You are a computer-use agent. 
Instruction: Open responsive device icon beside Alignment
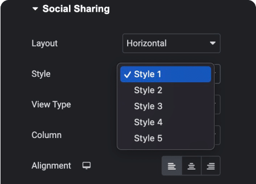click(x=86, y=166)
